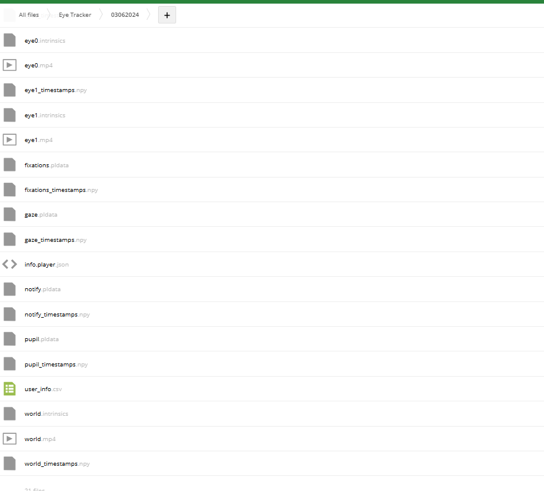Screen dimensions: 544x491
Task: Open the user_info.csv spreadsheet icon
Action: tap(10, 389)
